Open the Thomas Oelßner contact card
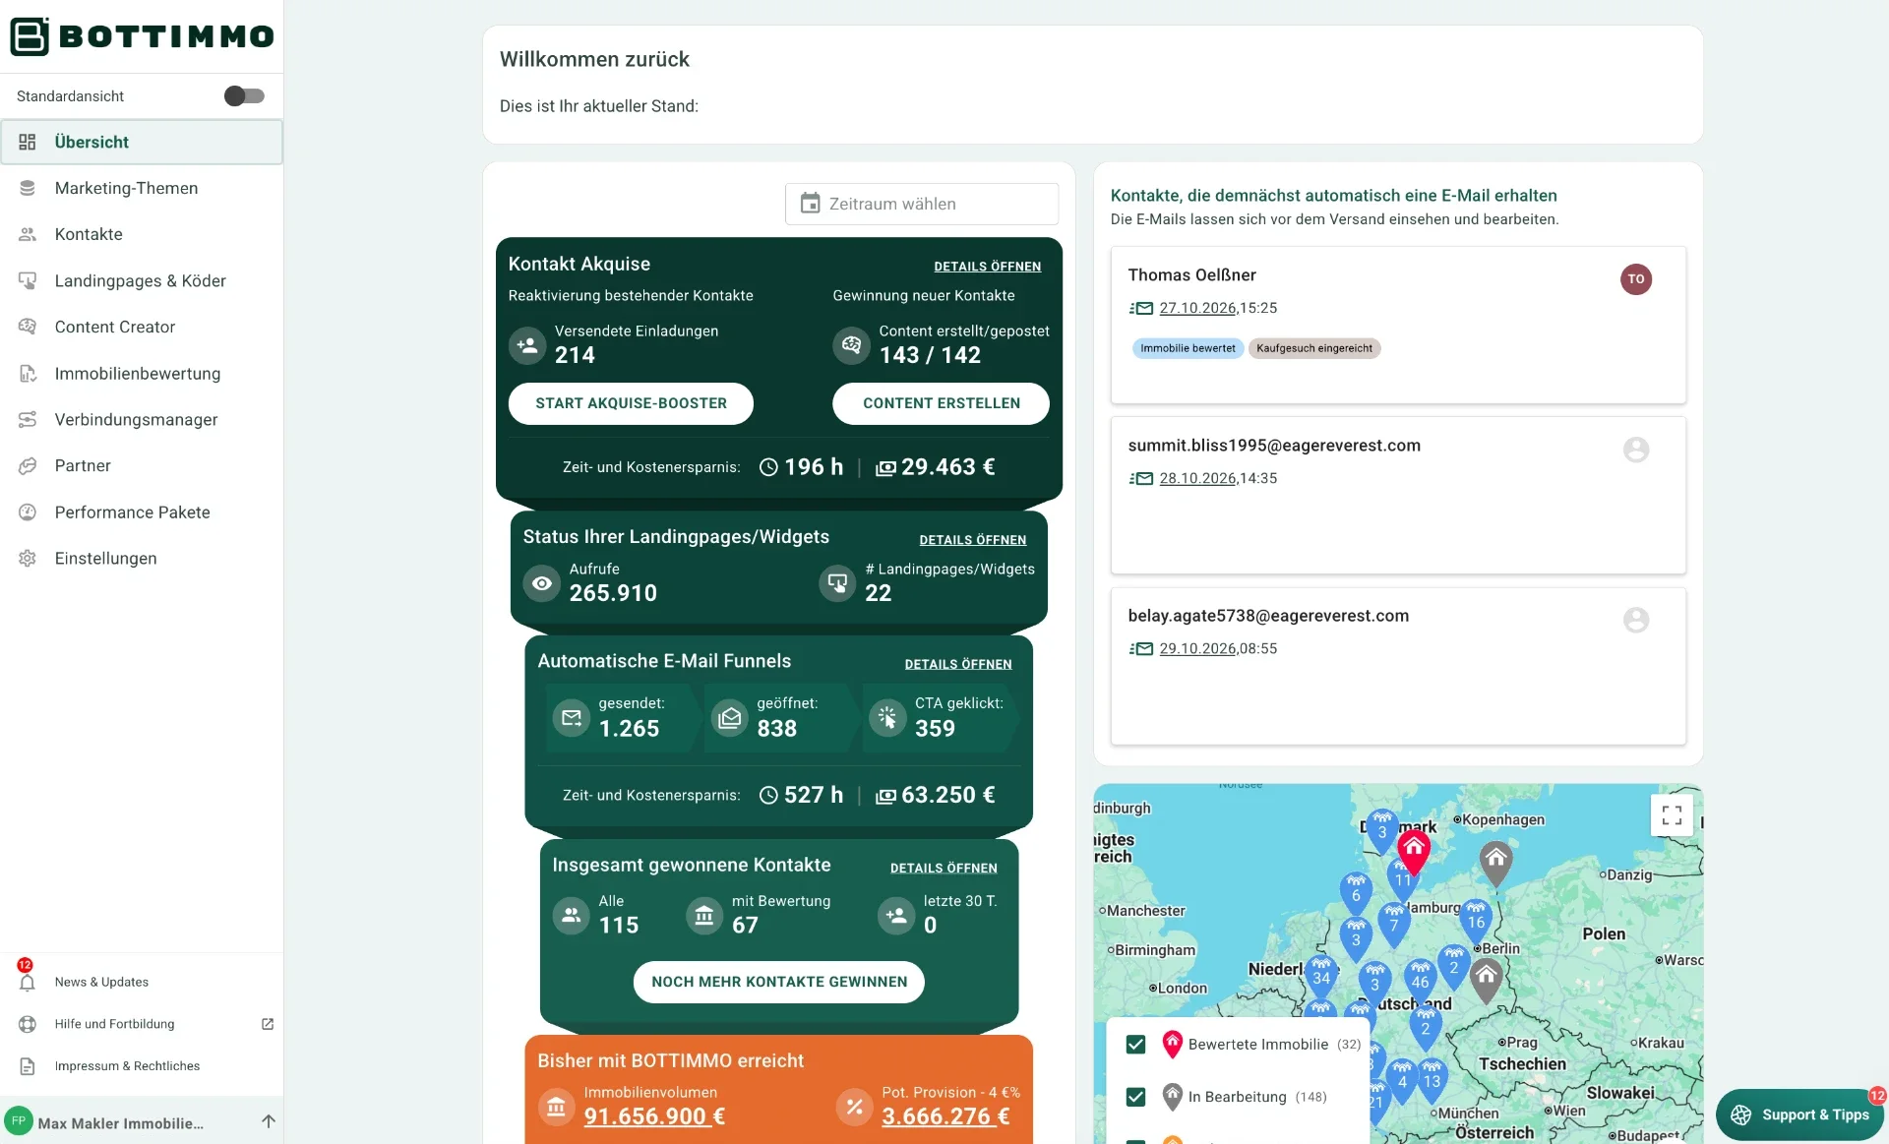 [x=1398, y=325]
